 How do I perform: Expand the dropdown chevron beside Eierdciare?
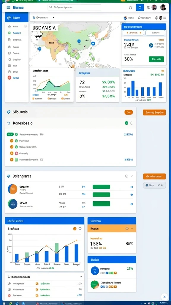[x=53, y=17]
